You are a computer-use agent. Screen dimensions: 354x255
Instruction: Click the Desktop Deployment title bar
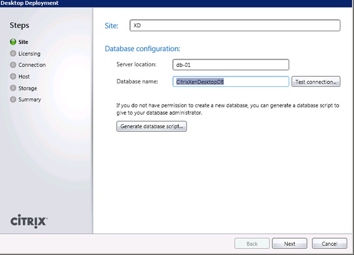177,3
